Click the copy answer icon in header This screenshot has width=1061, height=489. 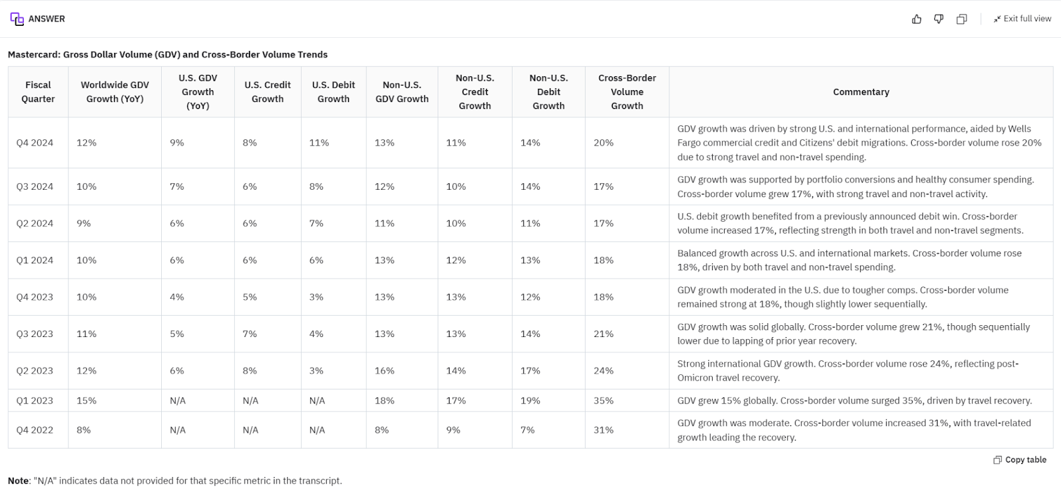point(962,19)
